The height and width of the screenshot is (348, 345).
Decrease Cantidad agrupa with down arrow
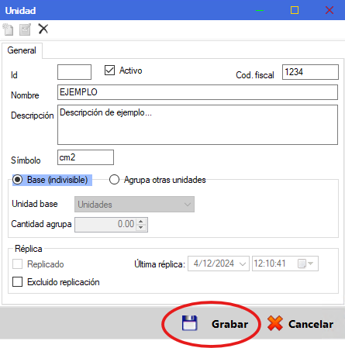(141, 227)
